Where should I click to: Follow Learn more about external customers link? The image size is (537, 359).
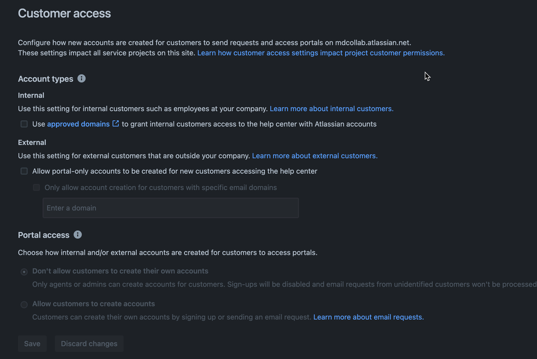pyautogui.click(x=314, y=156)
